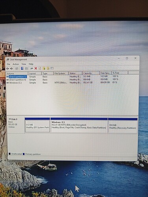
Task: Click the checkmark properties toolbar icon
Action: [40, 68]
